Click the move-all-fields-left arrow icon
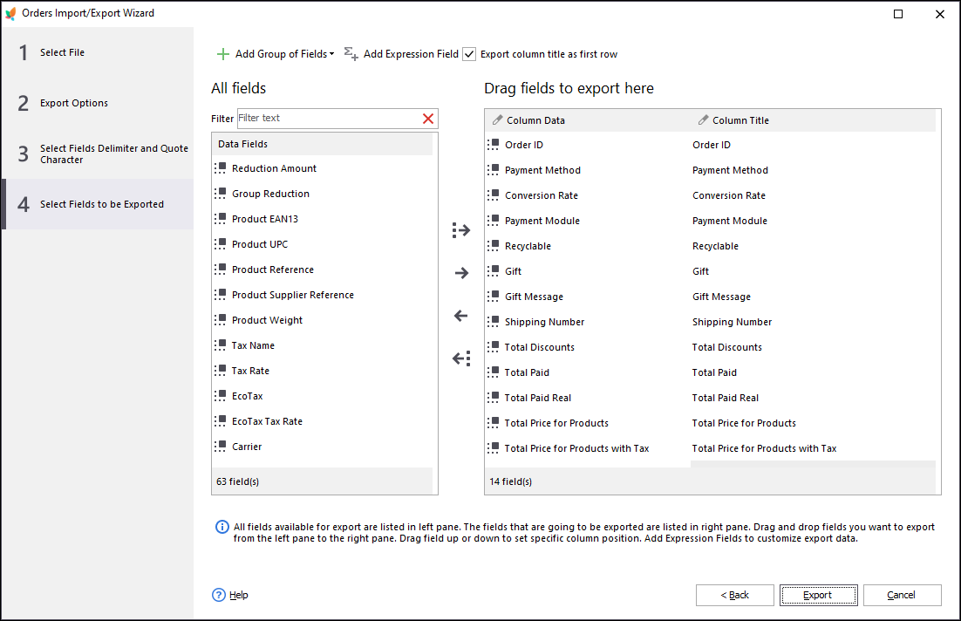 click(461, 358)
